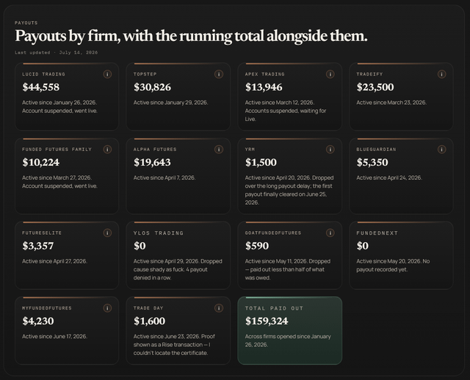Click the Lucid Trading $44,558 amount
The width and height of the screenshot is (470, 380).
point(41,87)
